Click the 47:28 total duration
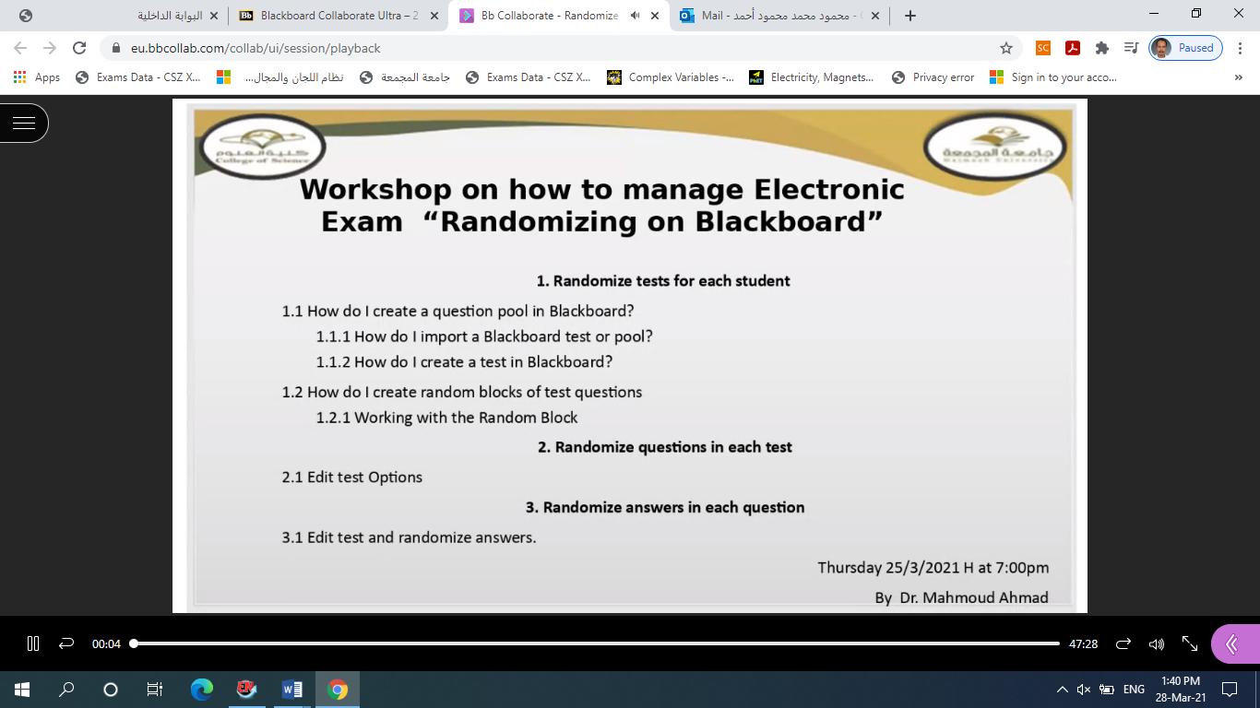This screenshot has height=708, width=1260. pos(1083,644)
